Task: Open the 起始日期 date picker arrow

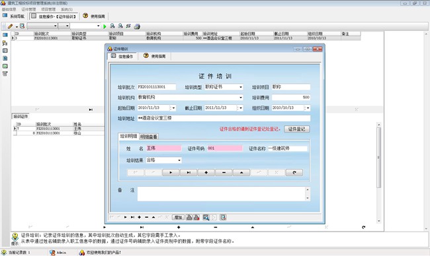Action: click(x=173, y=108)
